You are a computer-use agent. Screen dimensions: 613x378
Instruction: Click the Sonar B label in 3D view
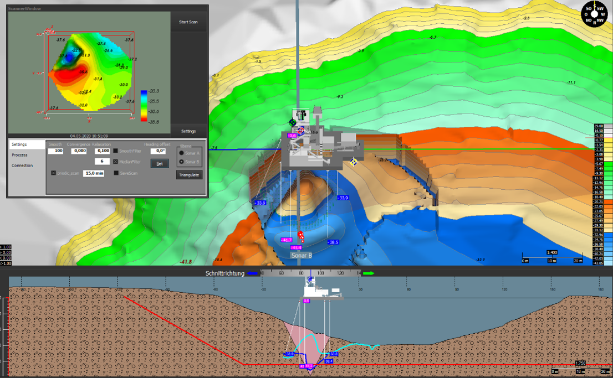tap(302, 255)
